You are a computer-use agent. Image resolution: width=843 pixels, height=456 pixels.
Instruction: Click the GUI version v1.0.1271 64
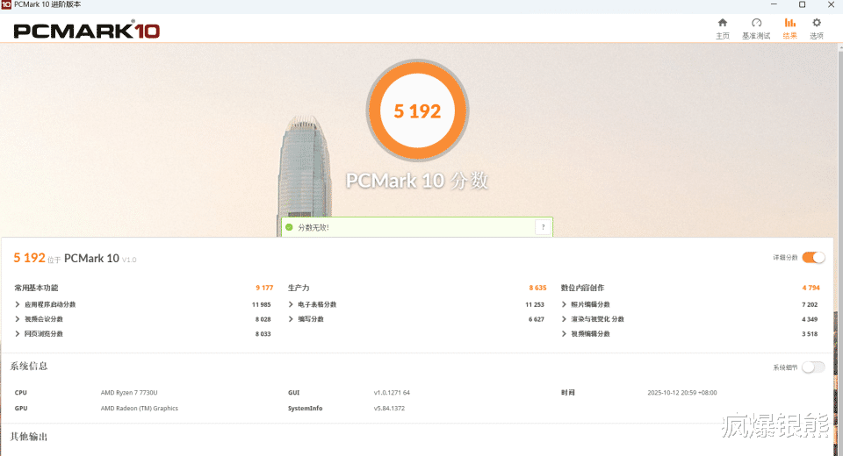point(392,393)
